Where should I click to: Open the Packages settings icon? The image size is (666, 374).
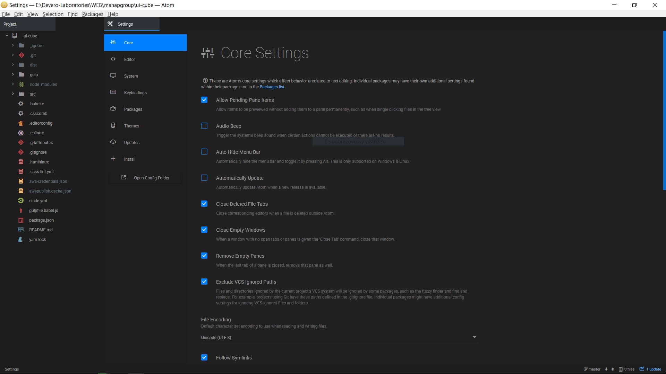point(113,109)
